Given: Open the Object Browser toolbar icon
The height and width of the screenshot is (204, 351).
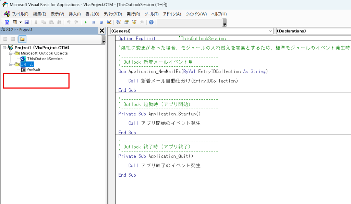Looking at the screenshot, I should (134, 22).
